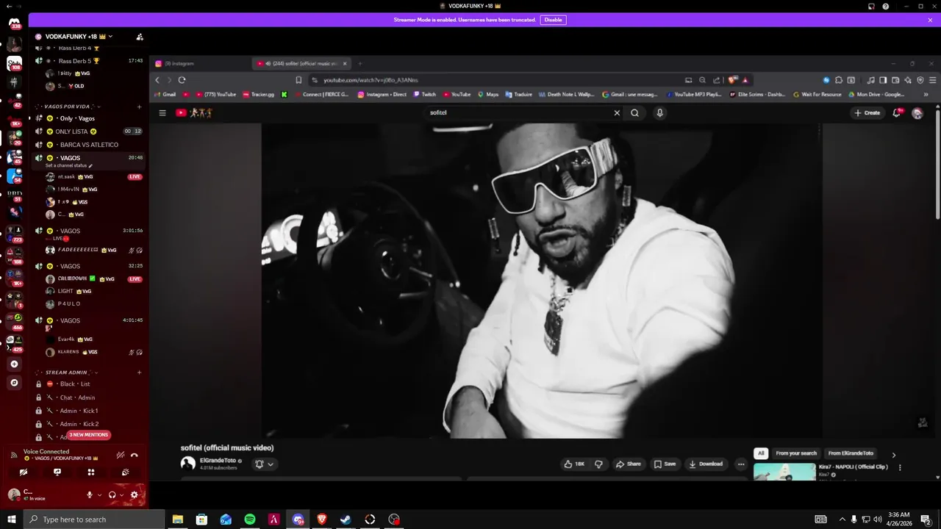The height and width of the screenshot is (529, 941).
Task: Open Spotify from the taskbar
Action: pos(250,519)
